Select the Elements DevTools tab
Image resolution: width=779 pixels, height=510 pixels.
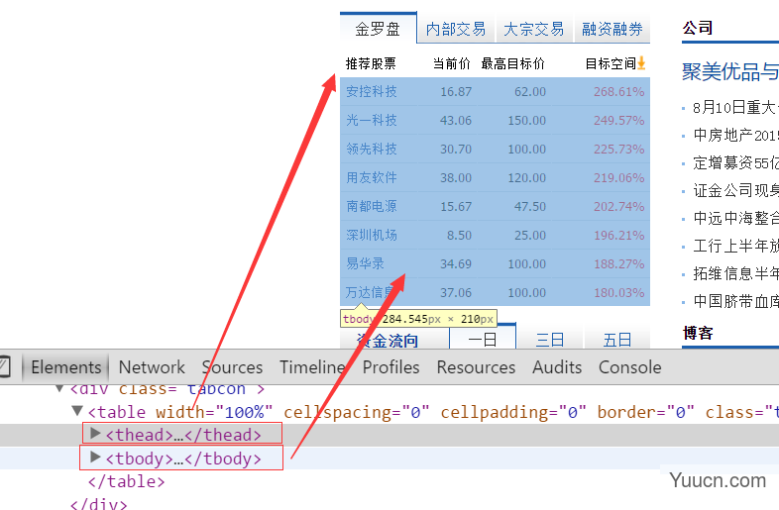click(x=66, y=367)
